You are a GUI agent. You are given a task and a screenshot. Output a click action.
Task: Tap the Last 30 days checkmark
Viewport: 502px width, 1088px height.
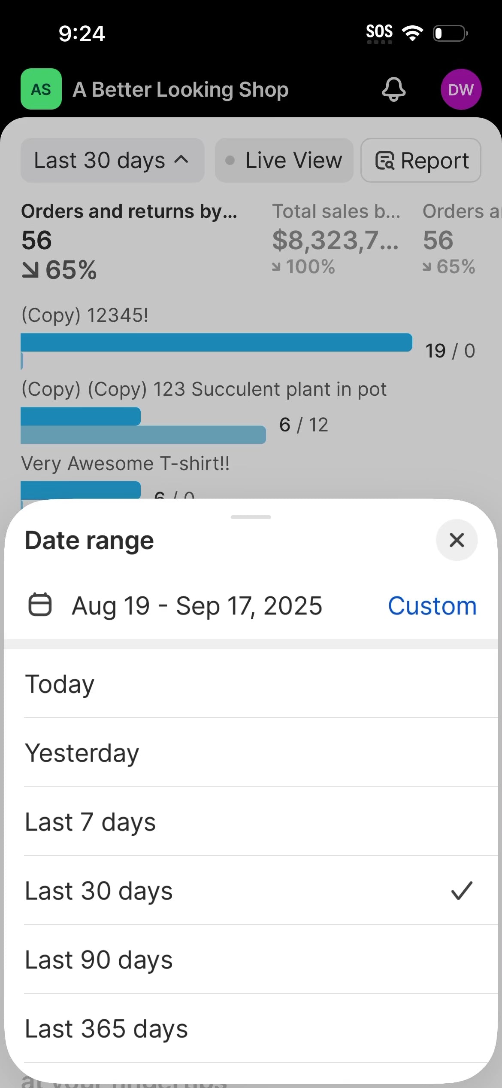coord(462,890)
